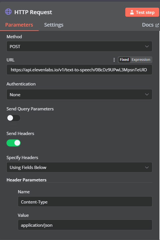Select Fixed mode for URL
The height and width of the screenshot is (240, 160).
124,59
